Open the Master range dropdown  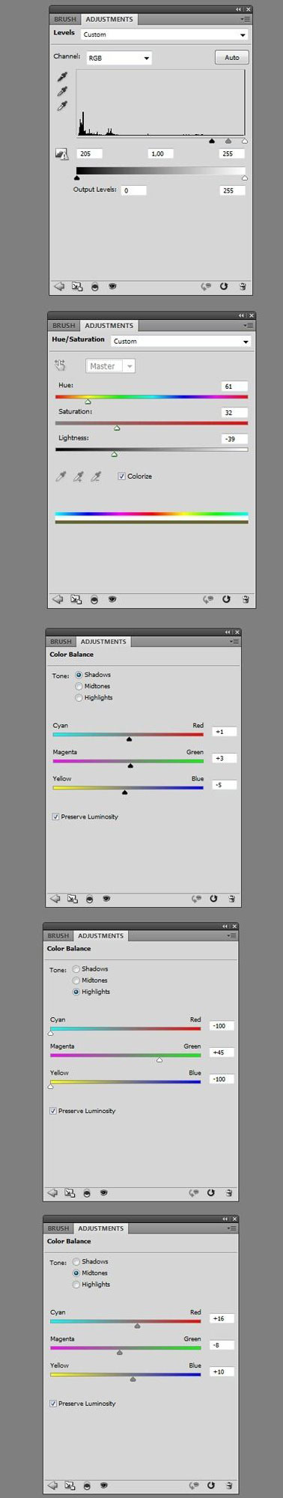(x=110, y=366)
